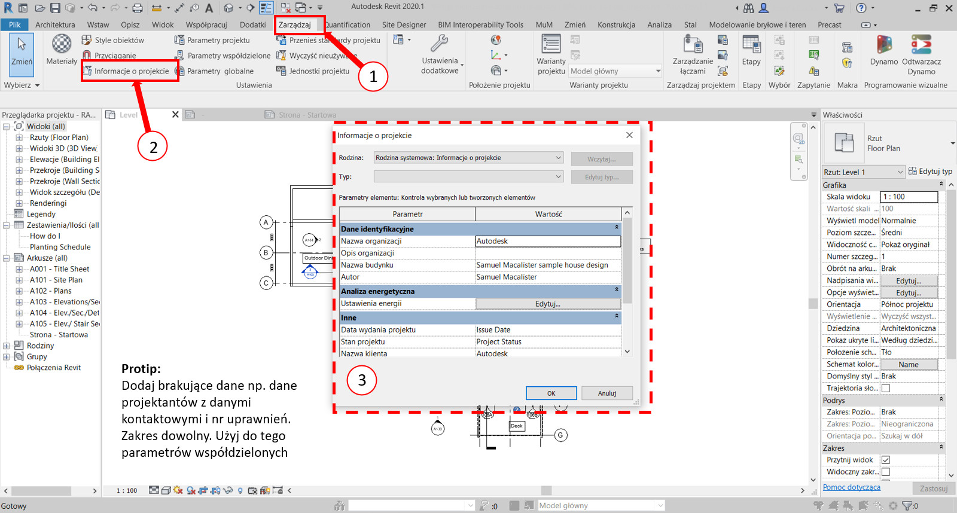Open Dynamo visual programming tool

pyautogui.click(x=883, y=45)
